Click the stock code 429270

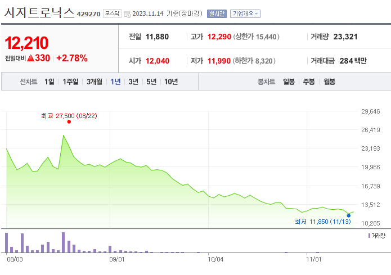click(x=88, y=14)
